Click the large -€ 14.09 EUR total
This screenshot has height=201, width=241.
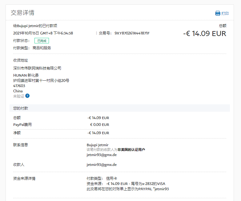(x=204, y=34)
